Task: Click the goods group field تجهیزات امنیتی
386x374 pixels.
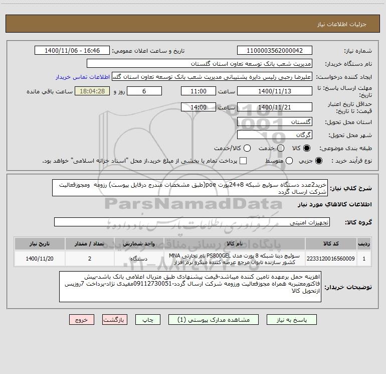Action: (192, 222)
